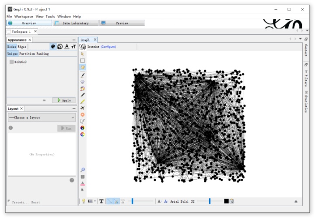Open the Choose a layout dropdown
315x218 pixels.
point(42,118)
